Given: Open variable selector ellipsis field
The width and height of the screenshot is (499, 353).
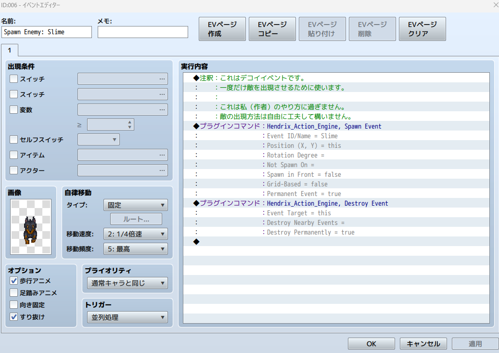Looking at the screenshot, I should pyautogui.click(x=122, y=110).
